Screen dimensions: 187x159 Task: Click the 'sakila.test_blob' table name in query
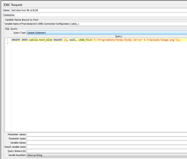[40, 40]
